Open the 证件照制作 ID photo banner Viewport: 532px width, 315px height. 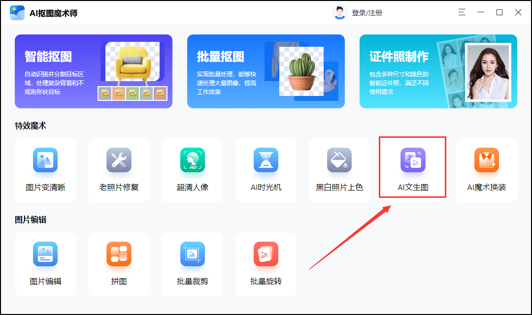[438, 71]
